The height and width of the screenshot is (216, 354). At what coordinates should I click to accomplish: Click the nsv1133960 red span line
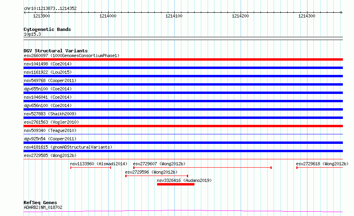click(91, 168)
